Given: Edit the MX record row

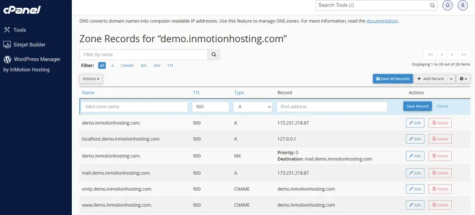Looking at the screenshot, I should click(415, 156).
